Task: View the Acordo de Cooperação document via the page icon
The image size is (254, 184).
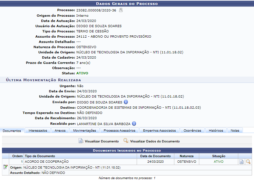Action: pos(242,162)
